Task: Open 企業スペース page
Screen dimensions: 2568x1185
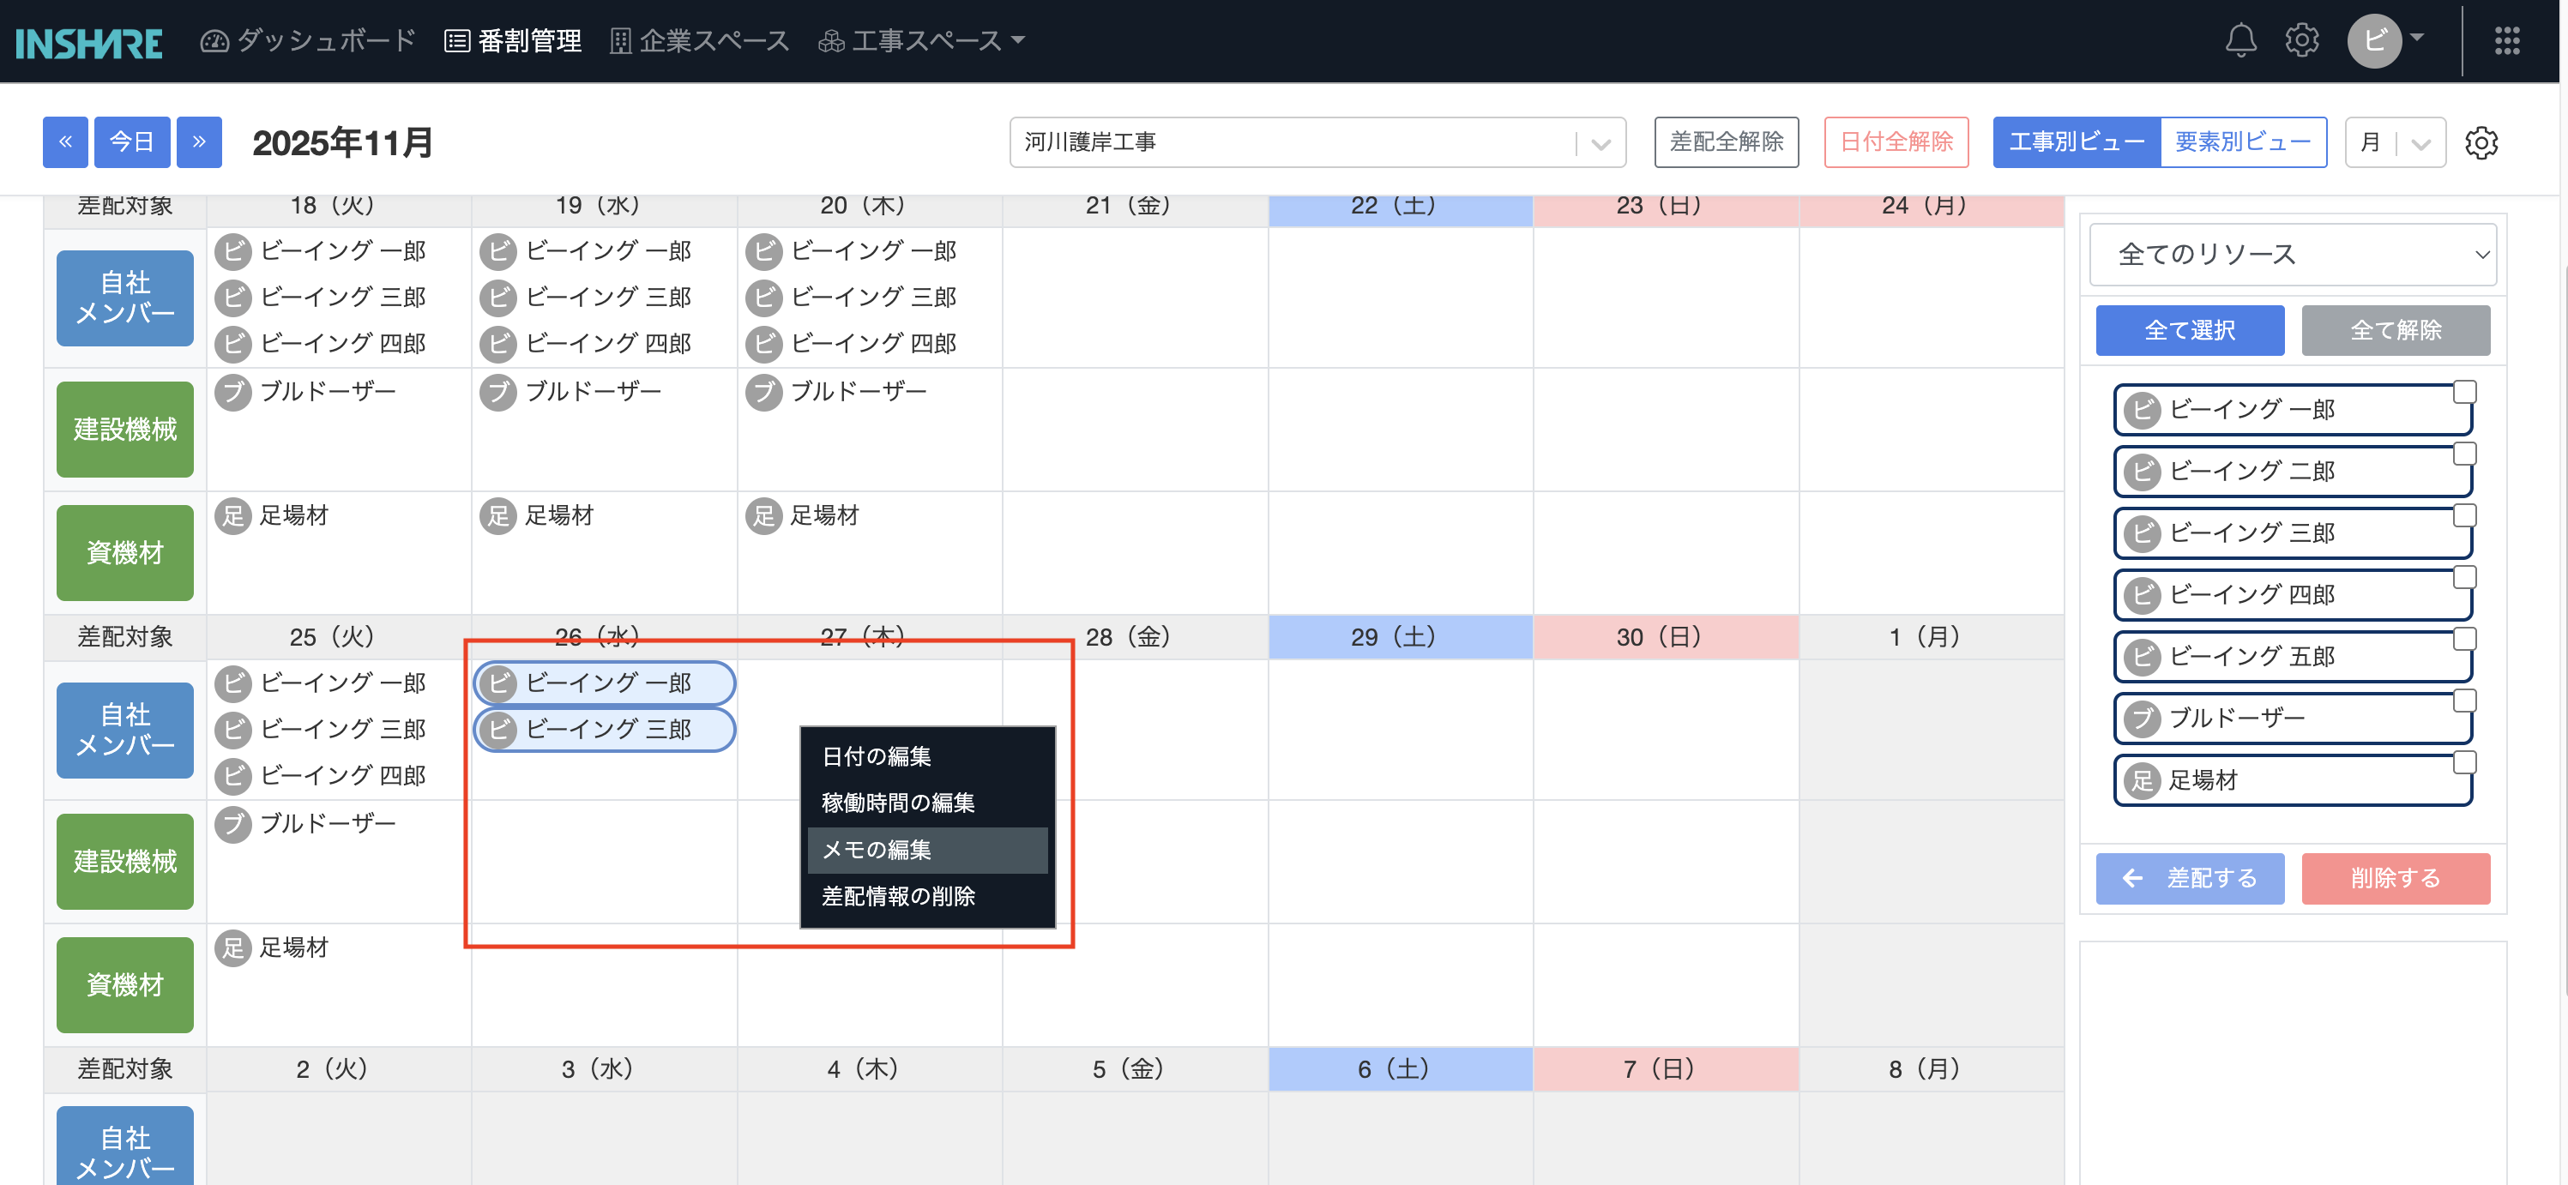Action: pos(700,41)
